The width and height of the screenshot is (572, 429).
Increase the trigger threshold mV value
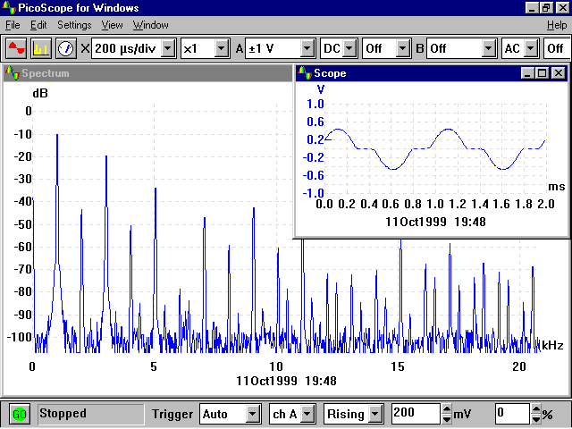446,409
